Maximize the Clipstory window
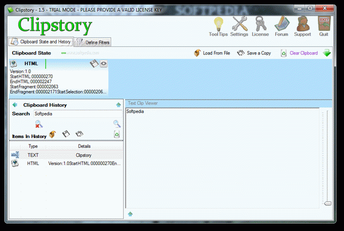 click(x=310, y=9)
